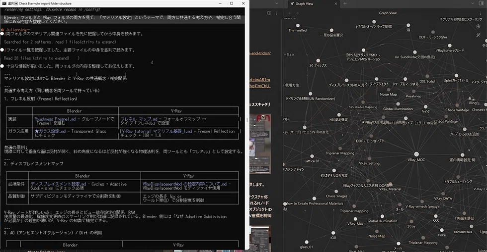Follow the '-and-tricks/?' link in Obsidian note

pyautogui.click(x=260, y=53)
